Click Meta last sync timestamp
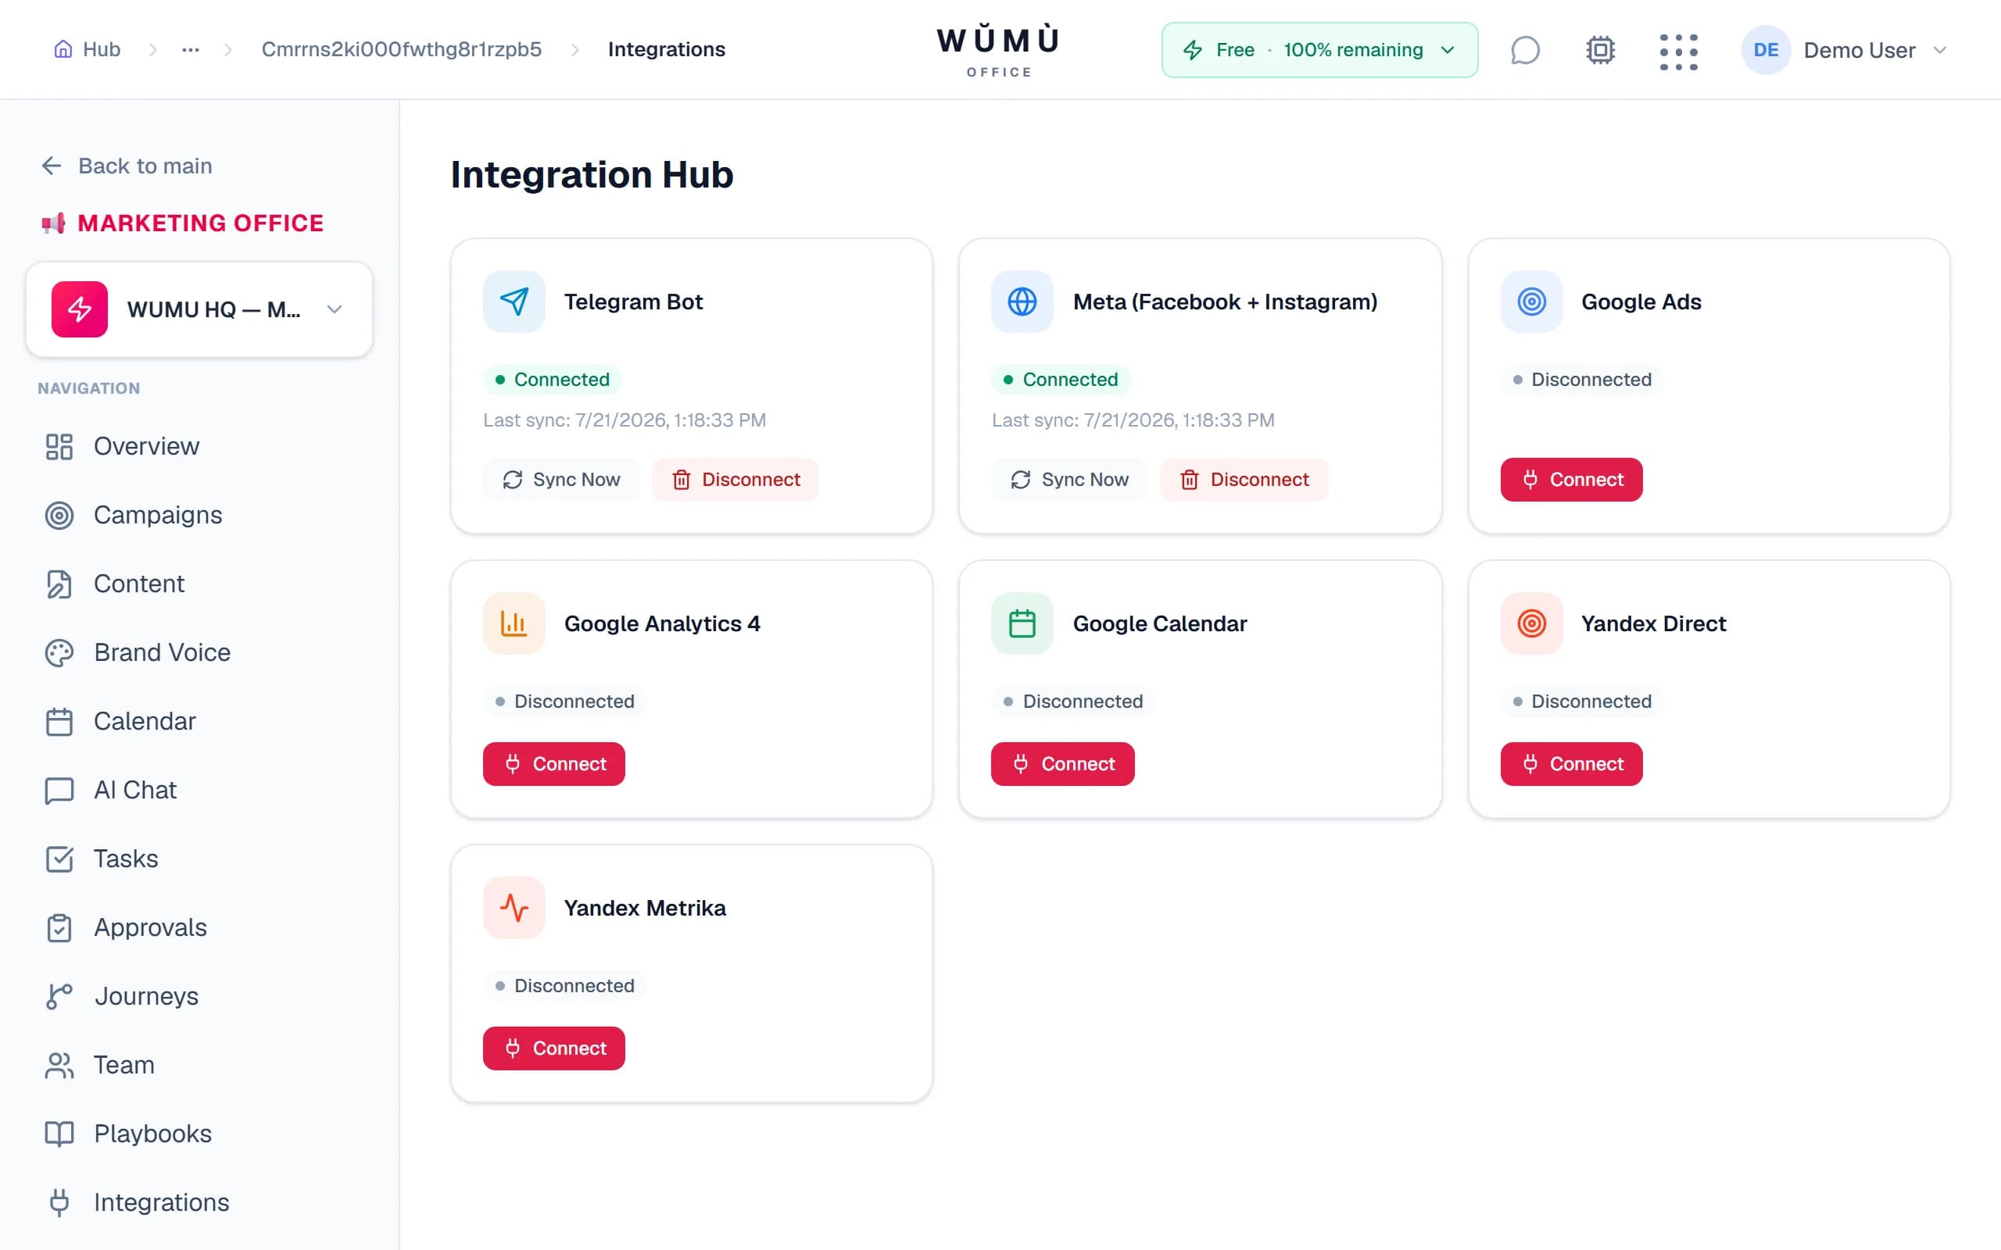The height and width of the screenshot is (1250, 2001). 1133,420
